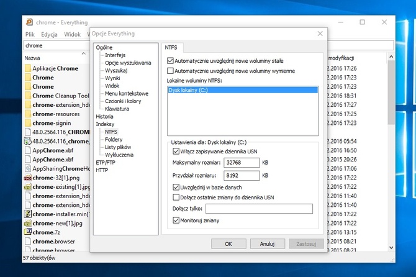Uncheck Automatycznie uwzględnij nowe woluminy stałe
The width and height of the screenshot is (416, 277).
point(171,61)
